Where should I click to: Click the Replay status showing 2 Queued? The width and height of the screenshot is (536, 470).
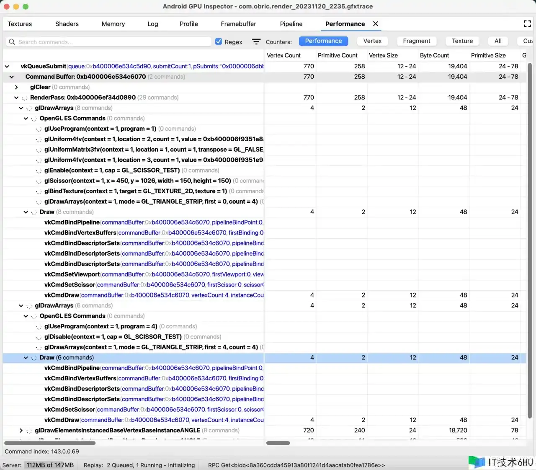(x=139, y=465)
